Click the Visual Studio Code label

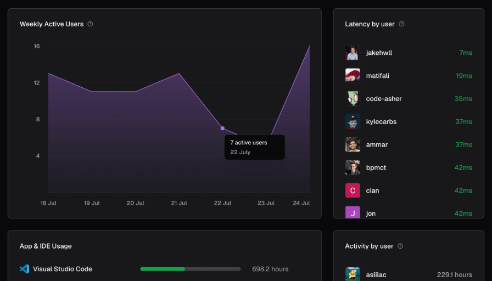tap(63, 269)
